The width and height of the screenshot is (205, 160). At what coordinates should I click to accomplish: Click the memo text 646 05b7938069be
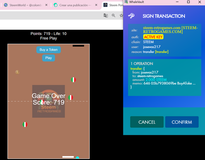click(160, 83)
